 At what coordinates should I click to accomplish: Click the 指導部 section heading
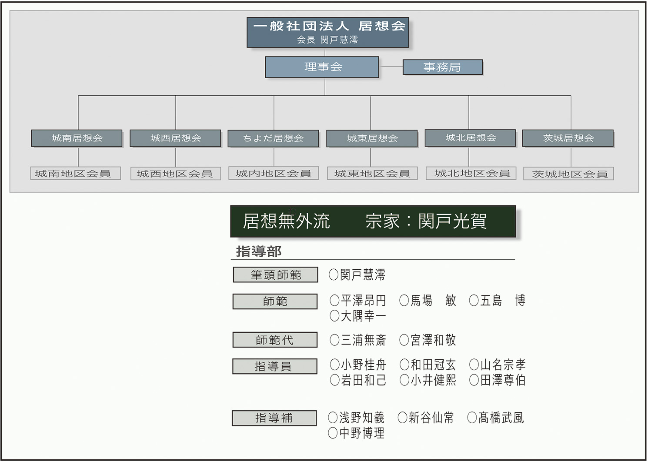259,251
